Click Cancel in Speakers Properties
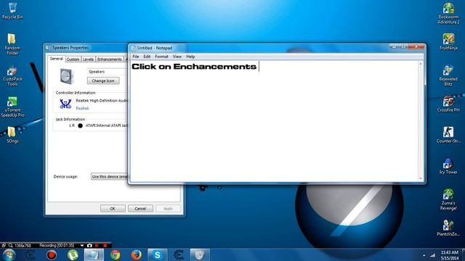The image size is (465, 261). tap(140, 208)
